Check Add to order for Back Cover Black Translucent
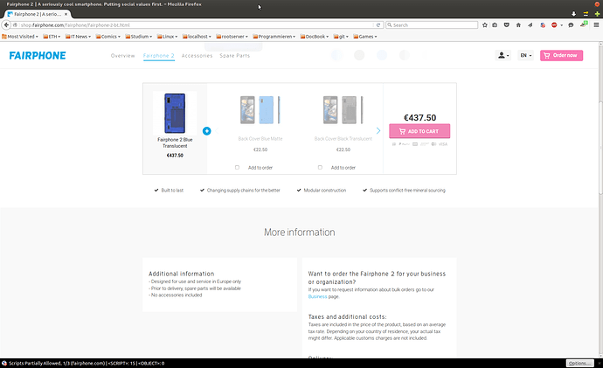The image size is (603, 368). pyautogui.click(x=320, y=167)
